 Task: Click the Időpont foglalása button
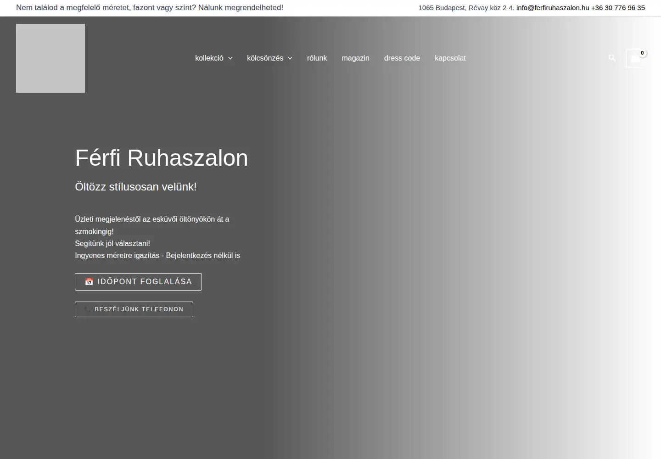point(138,282)
